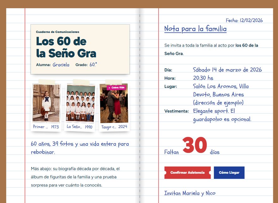The width and height of the screenshot is (278, 203).
Task: Click the handwritten name Graciela
Action: pos(61,65)
